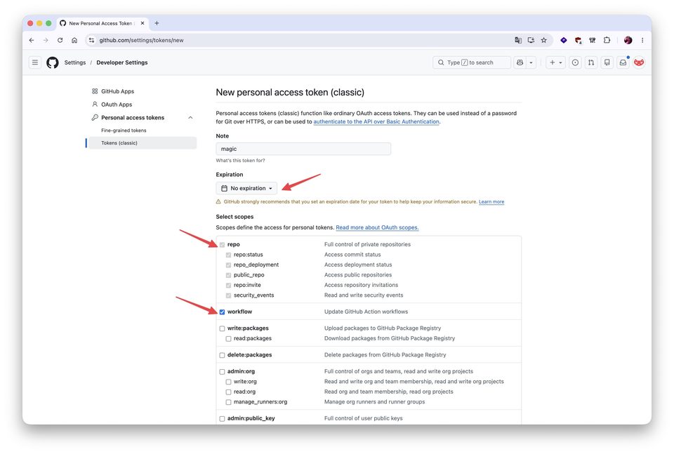Open the Create new plus dropdown
Viewport: 674px width, 454px height.
[556, 62]
